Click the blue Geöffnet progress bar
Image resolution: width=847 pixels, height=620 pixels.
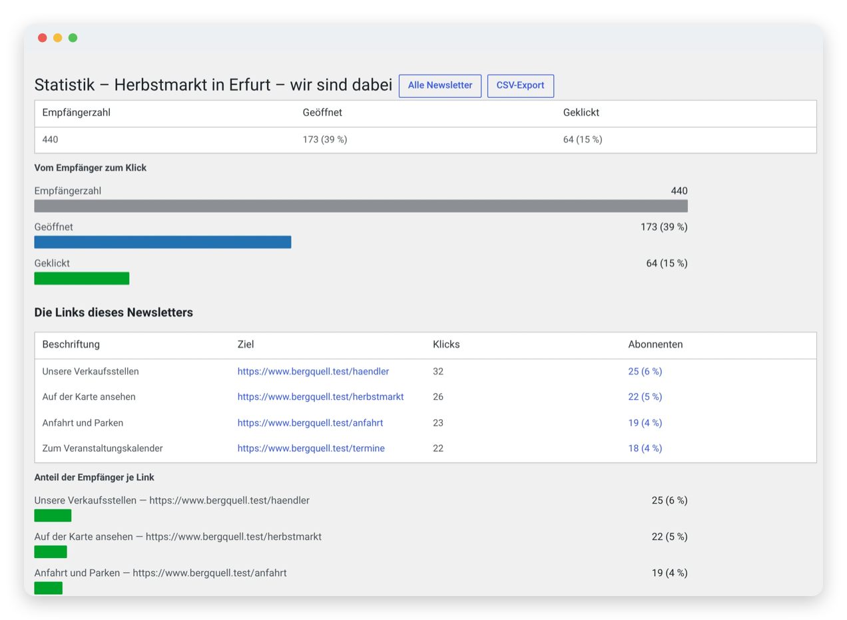pos(162,242)
